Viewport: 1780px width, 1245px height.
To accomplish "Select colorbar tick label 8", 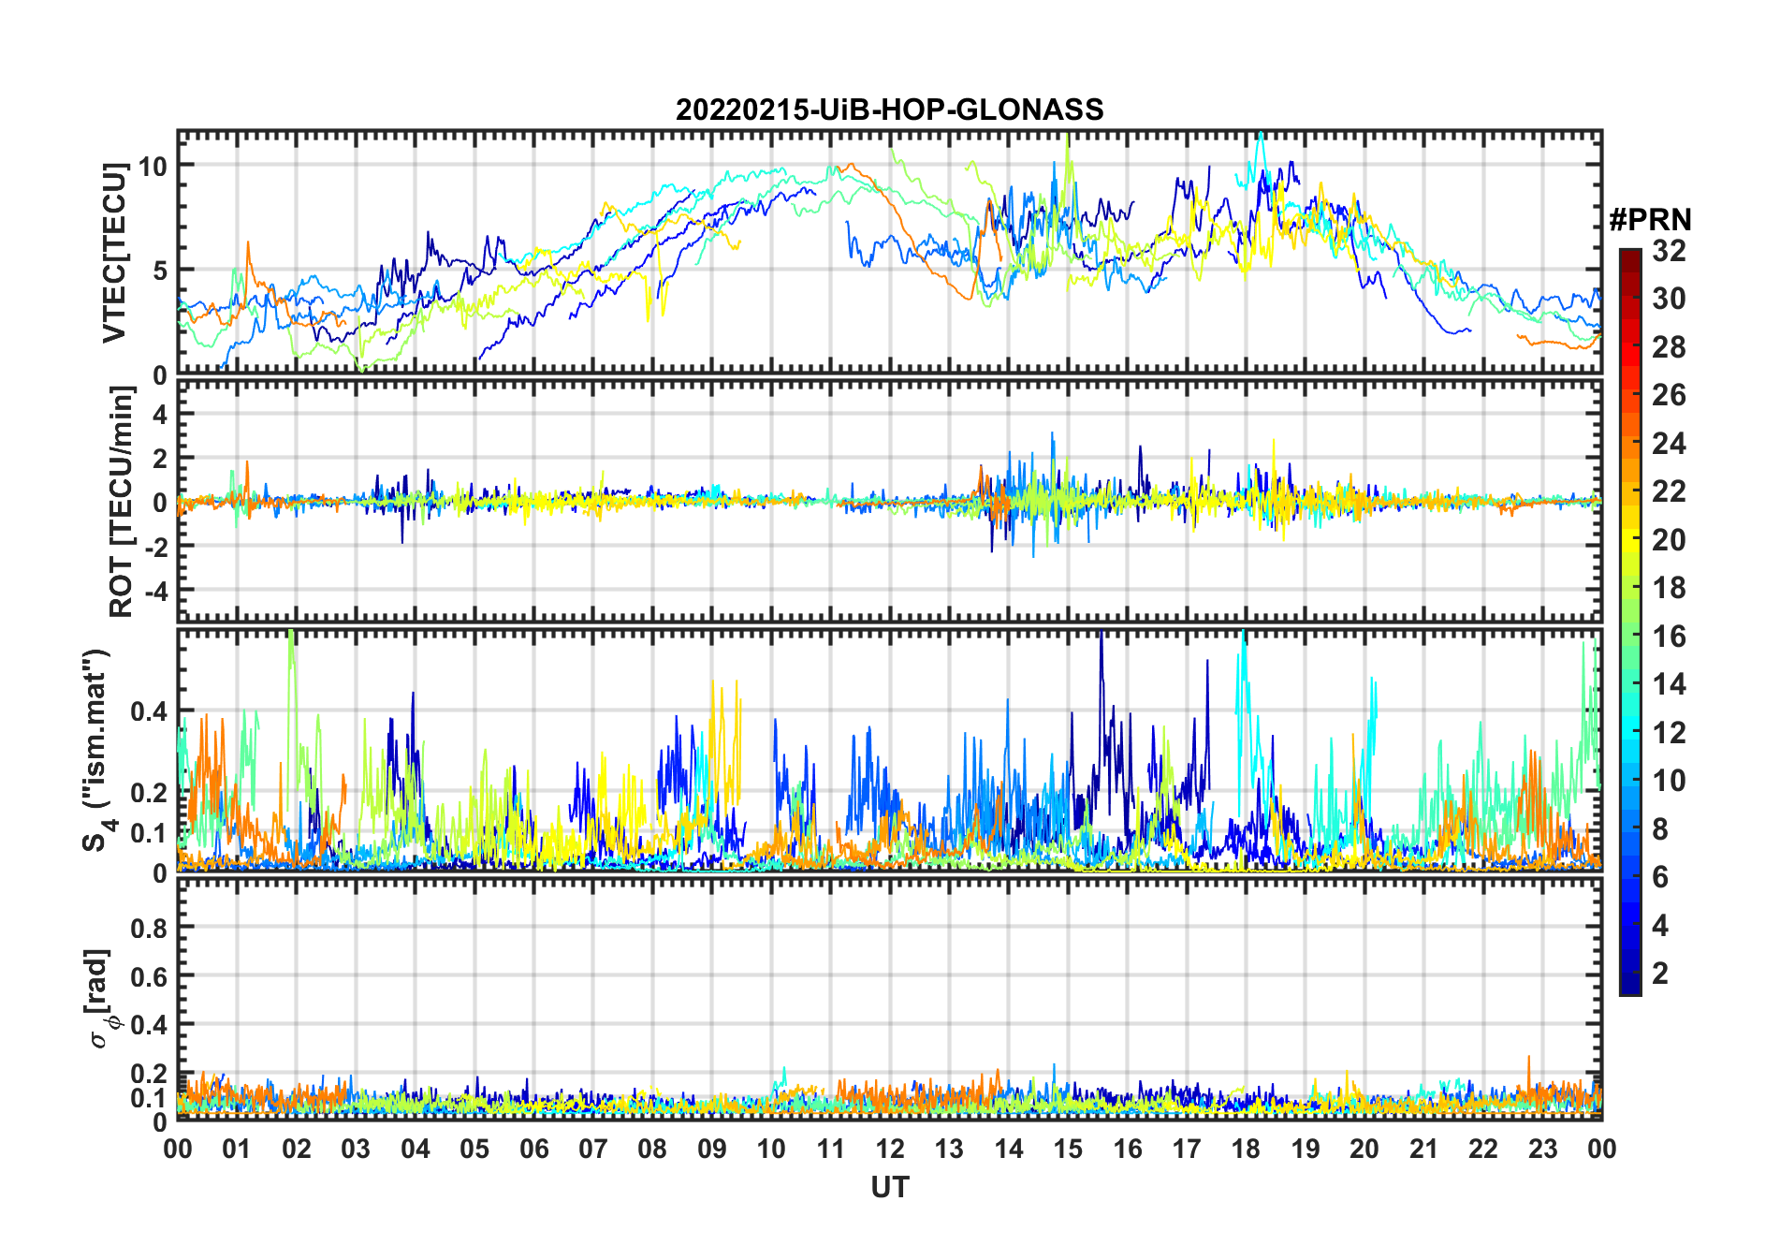I will [1660, 829].
